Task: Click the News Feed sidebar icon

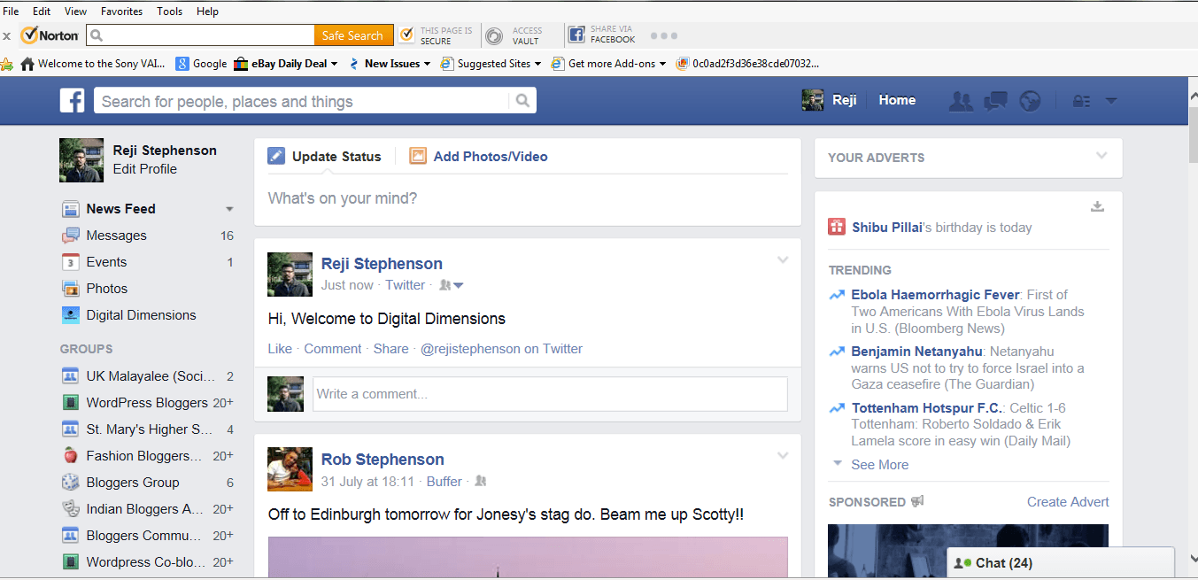Action: click(x=71, y=209)
